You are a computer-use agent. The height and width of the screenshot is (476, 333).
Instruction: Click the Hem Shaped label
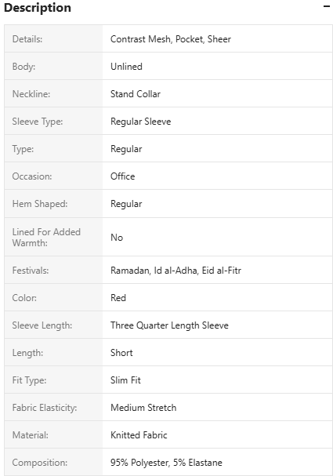(x=40, y=204)
